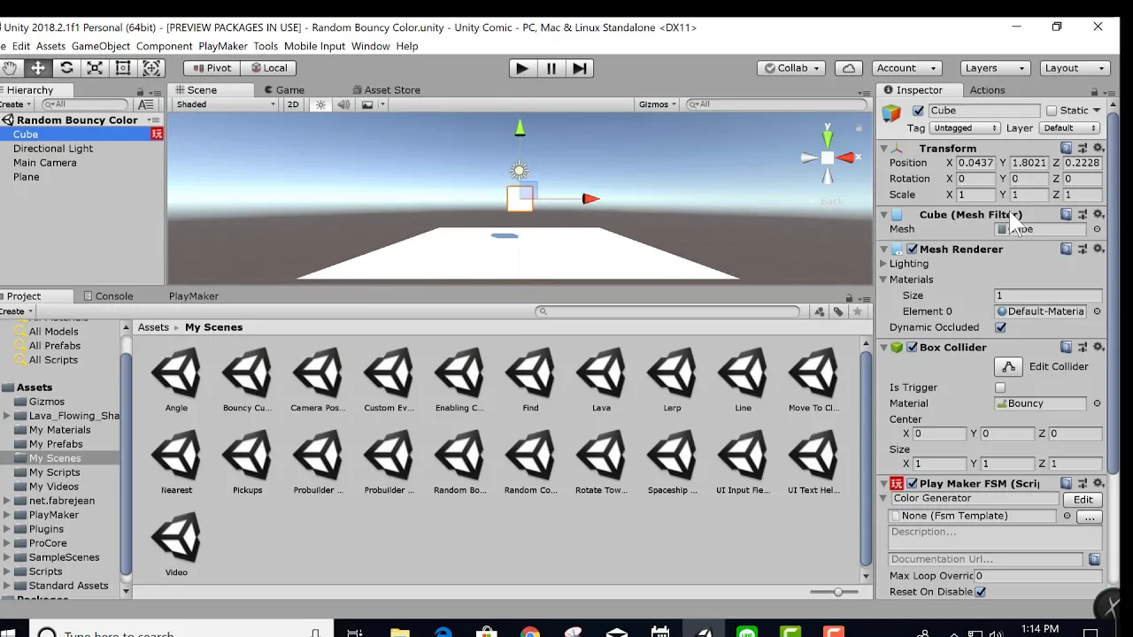Open Transform component help icon

pos(1067,149)
